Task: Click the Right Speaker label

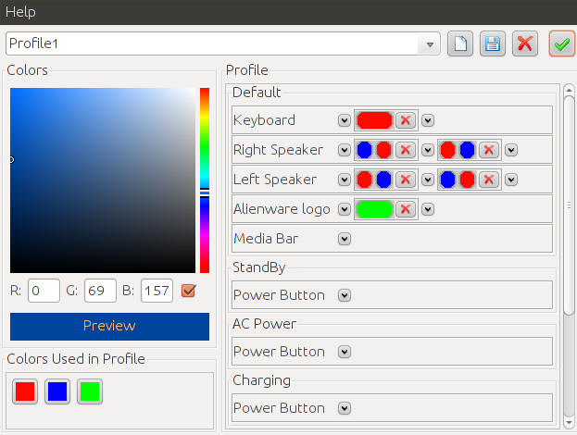Action: (x=278, y=150)
